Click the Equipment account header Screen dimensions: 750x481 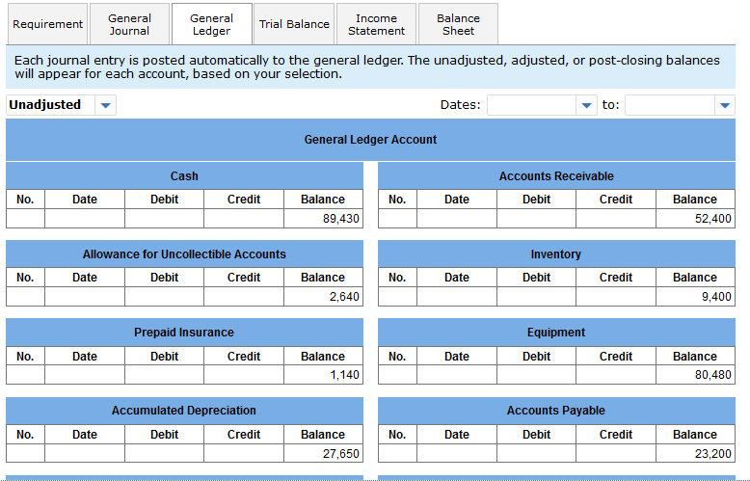coord(556,333)
